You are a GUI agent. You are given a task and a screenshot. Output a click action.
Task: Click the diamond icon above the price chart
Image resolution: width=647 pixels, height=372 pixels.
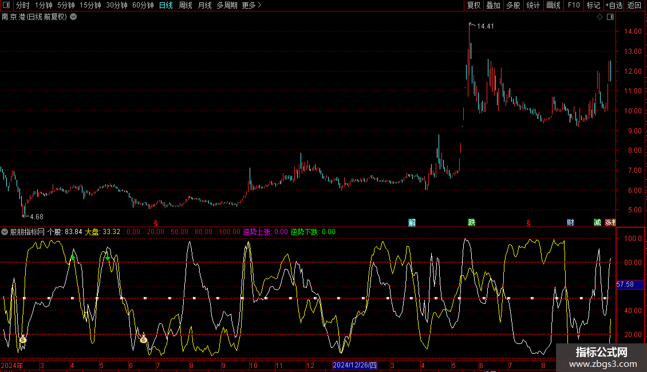tap(600, 17)
